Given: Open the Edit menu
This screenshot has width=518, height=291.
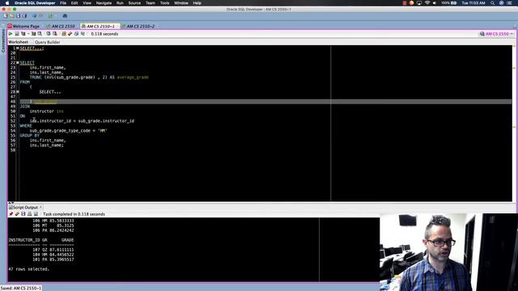Looking at the screenshot, I should 74,3.
